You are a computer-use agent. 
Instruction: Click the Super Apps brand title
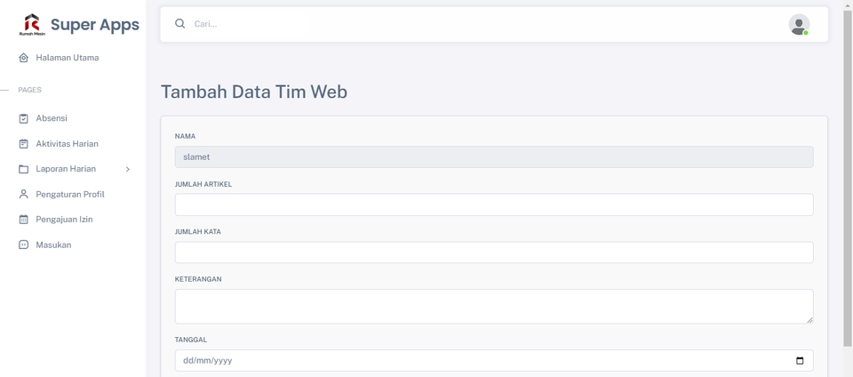(x=95, y=25)
